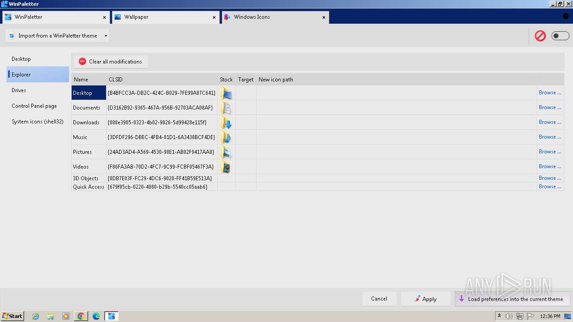Click the Target column header
573x322 pixels.
[246, 80]
